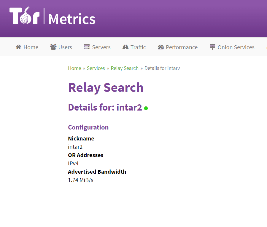This screenshot has width=267, height=227.
Task: Click the Configuration section heading
Action: click(88, 127)
